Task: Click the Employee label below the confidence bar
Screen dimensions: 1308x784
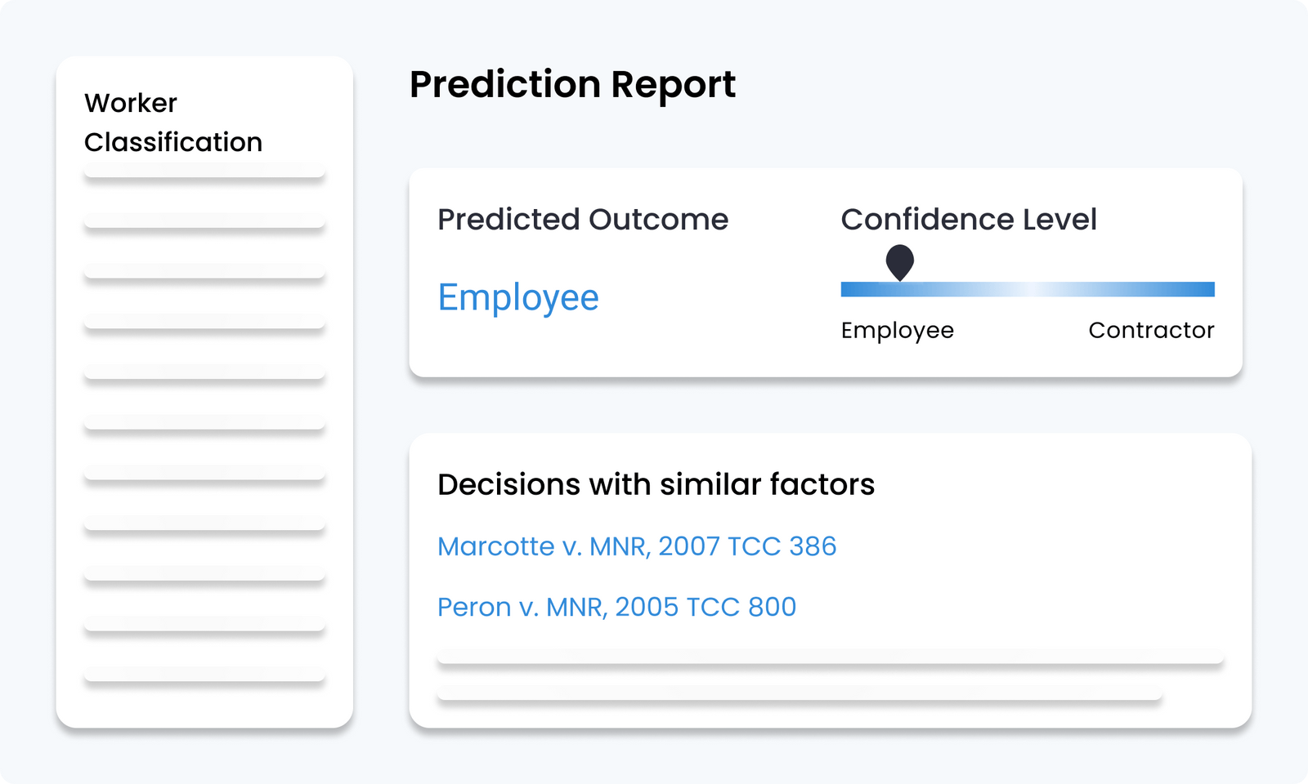Action: [x=897, y=330]
